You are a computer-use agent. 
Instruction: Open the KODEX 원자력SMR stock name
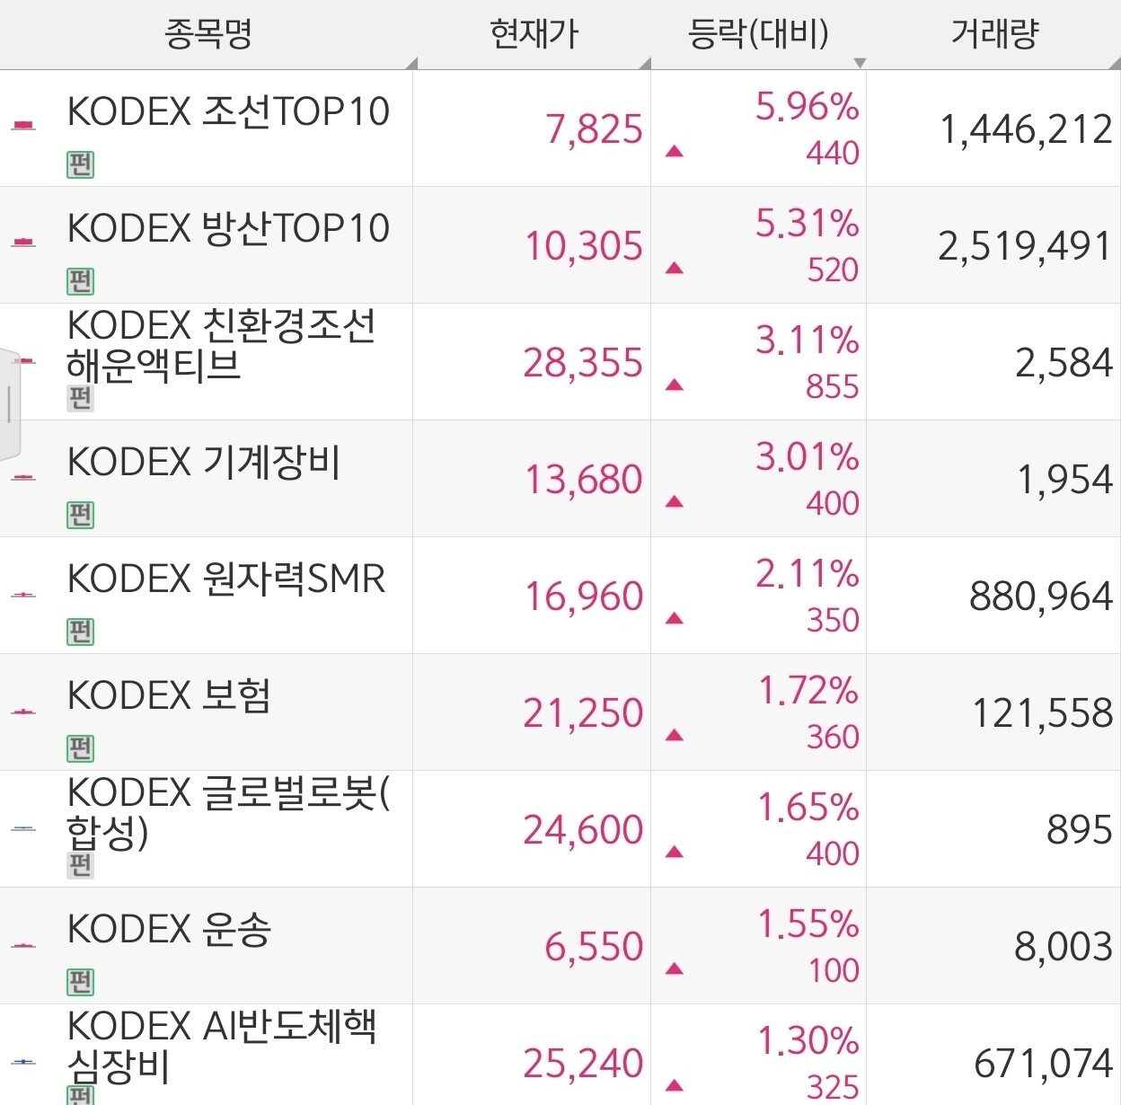pyautogui.click(x=226, y=579)
